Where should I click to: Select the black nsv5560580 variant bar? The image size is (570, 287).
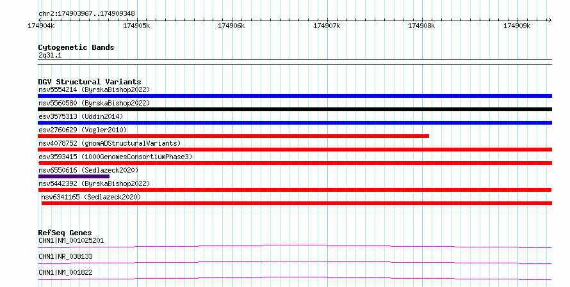295,109
